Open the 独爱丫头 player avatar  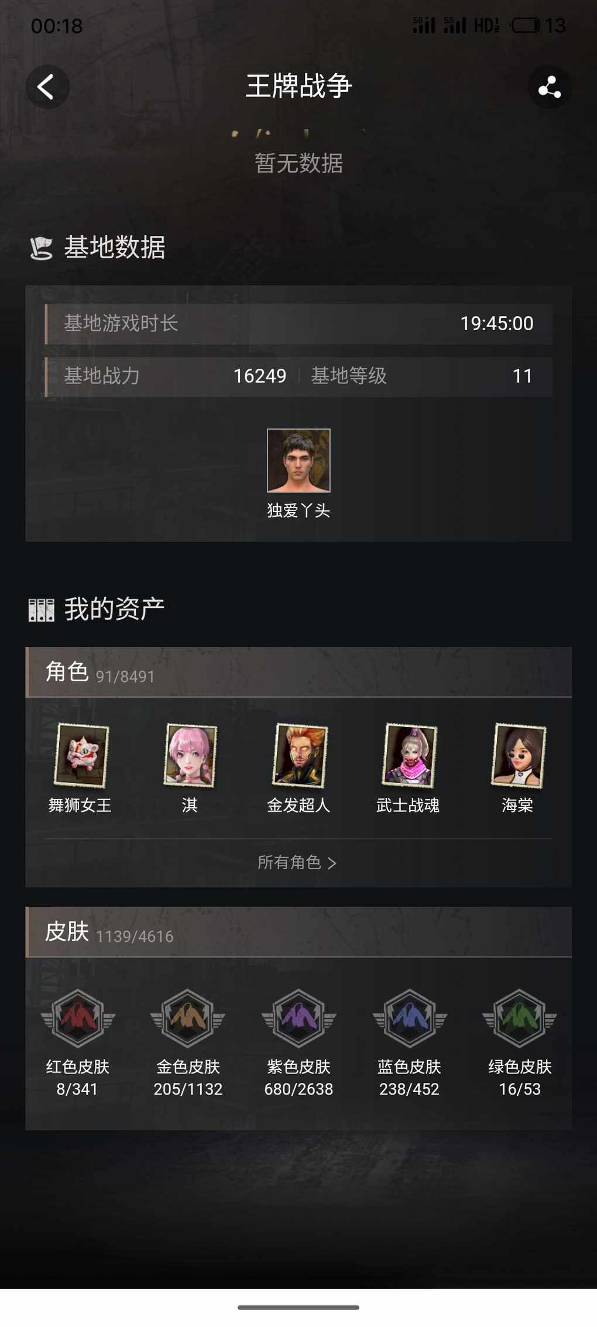(298, 461)
